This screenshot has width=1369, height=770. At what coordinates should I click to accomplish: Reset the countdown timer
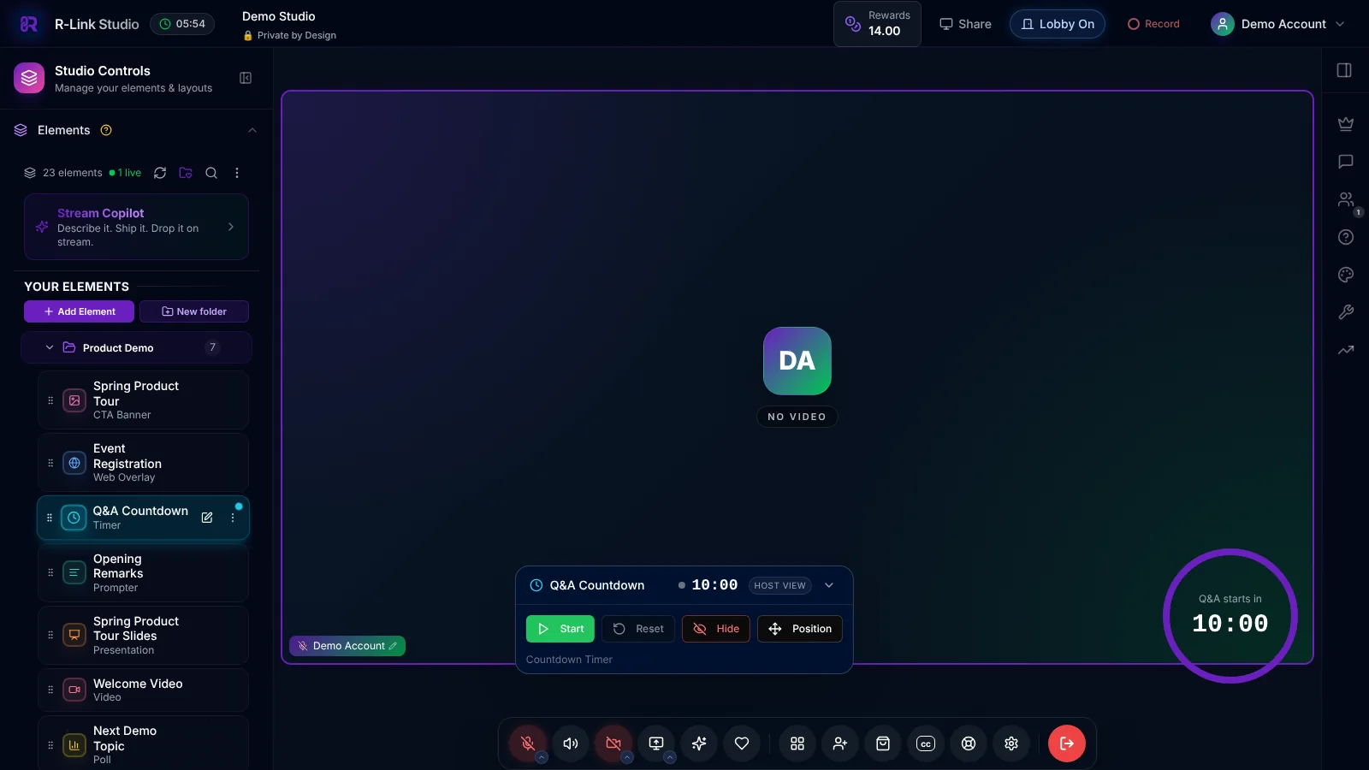[638, 629]
